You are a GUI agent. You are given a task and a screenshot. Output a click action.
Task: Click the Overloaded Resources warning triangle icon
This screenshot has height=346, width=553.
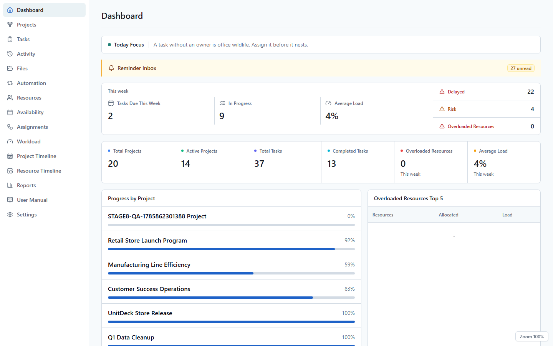click(x=442, y=126)
